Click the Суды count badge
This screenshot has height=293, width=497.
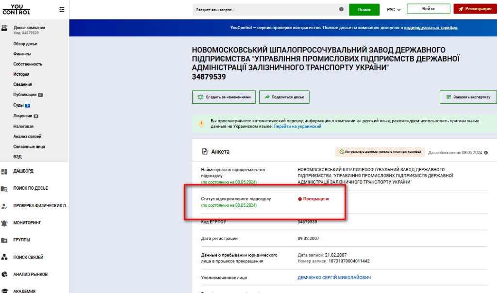[x=28, y=105]
